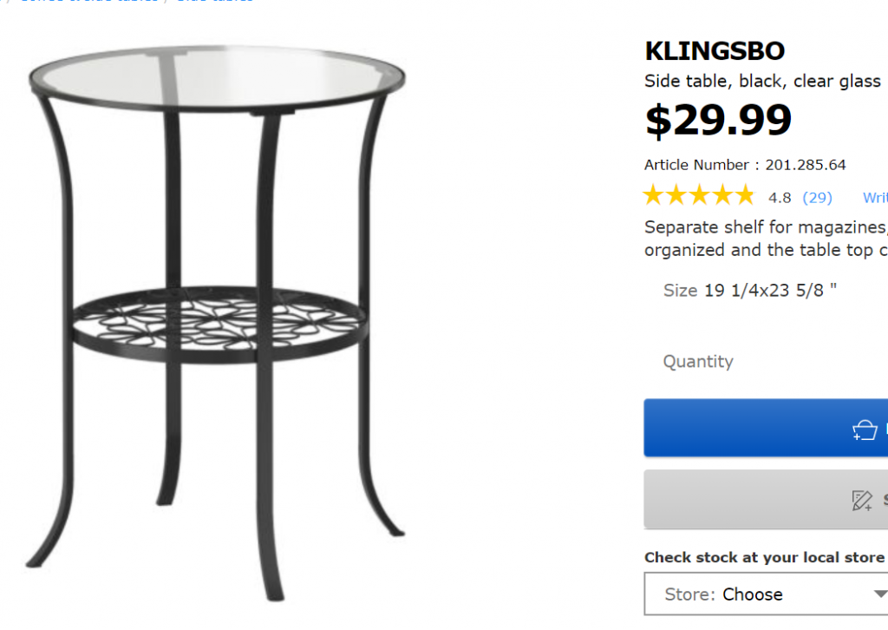Image resolution: width=888 pixels, height=630 pixels.
Task: Click the blue add-to-cart button
Action: [766, 428]
